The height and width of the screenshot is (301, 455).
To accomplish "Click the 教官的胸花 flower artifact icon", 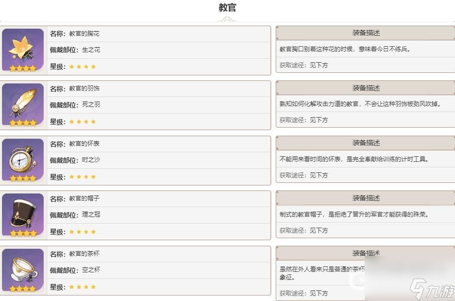I will click(x=23, y=50).
